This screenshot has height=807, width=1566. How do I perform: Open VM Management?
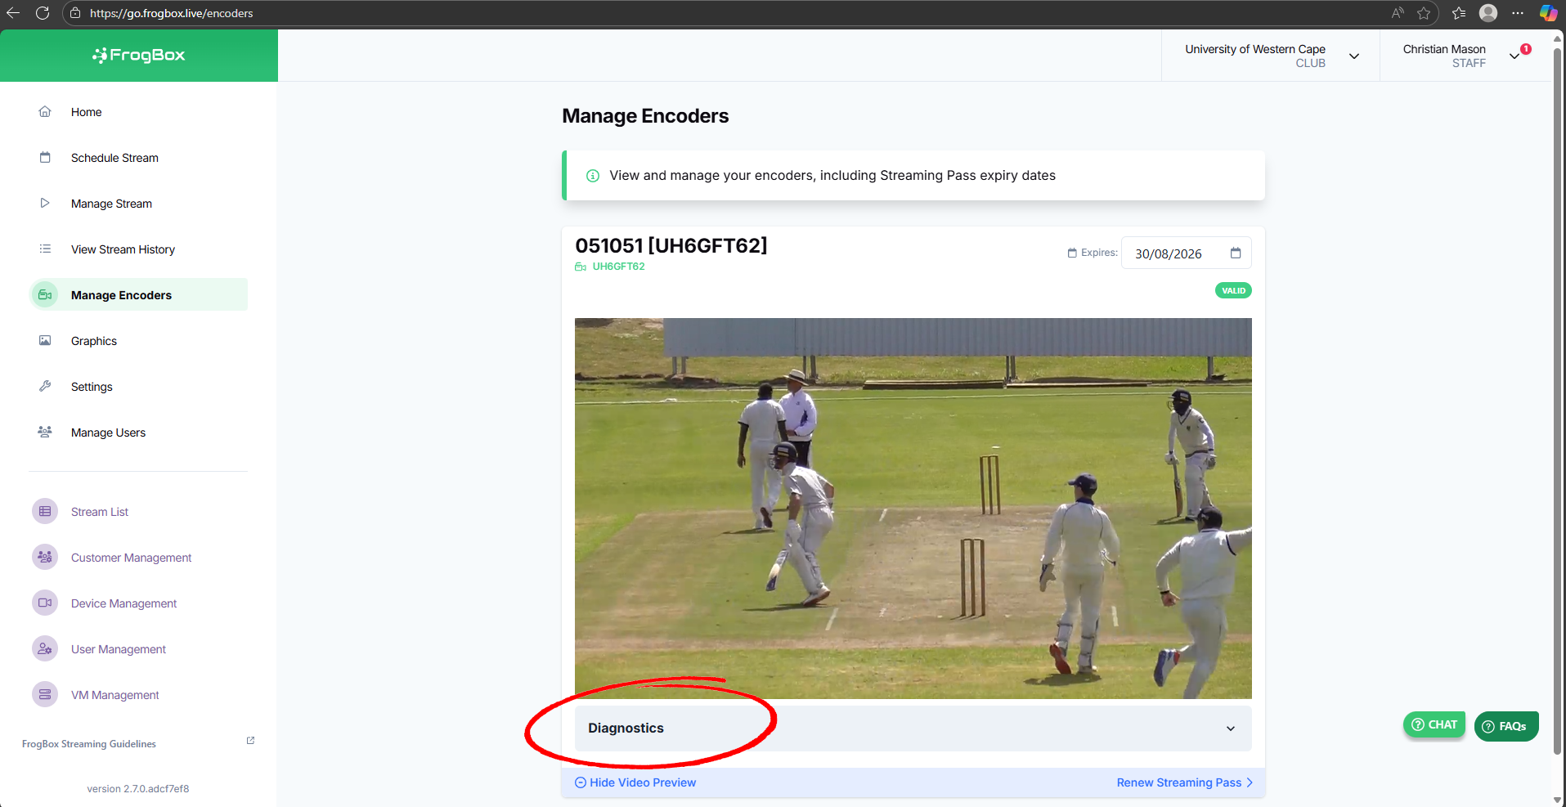coord(114,695)
